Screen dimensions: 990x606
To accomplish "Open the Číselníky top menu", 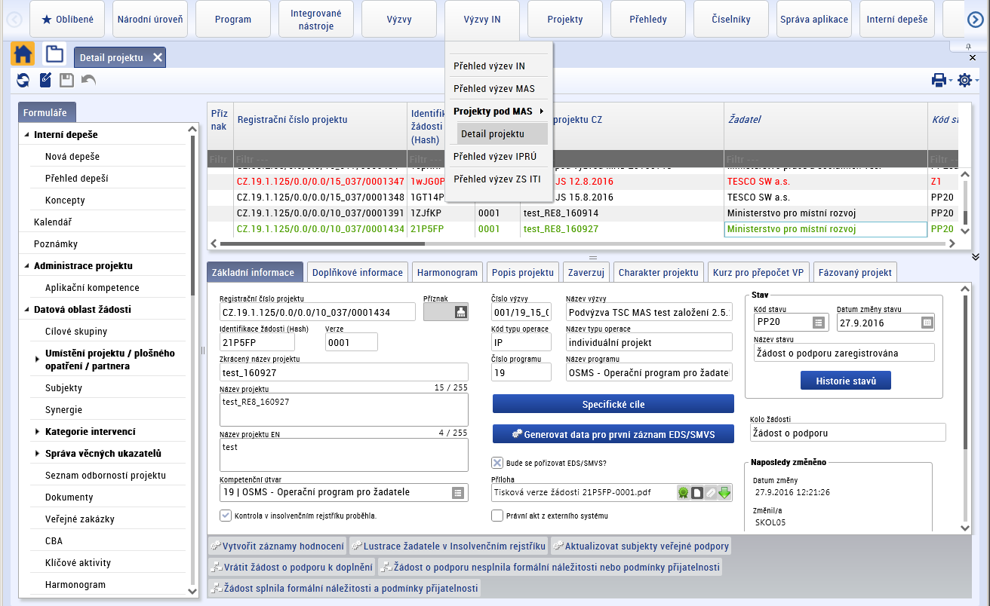I will click(x=732, y=20).
